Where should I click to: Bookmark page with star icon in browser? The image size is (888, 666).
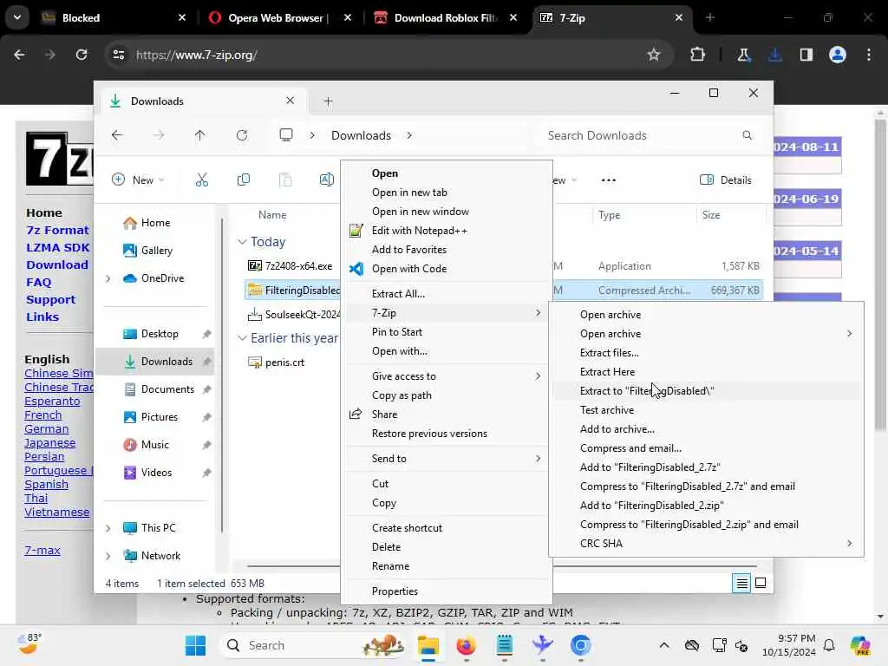(654, 55)
